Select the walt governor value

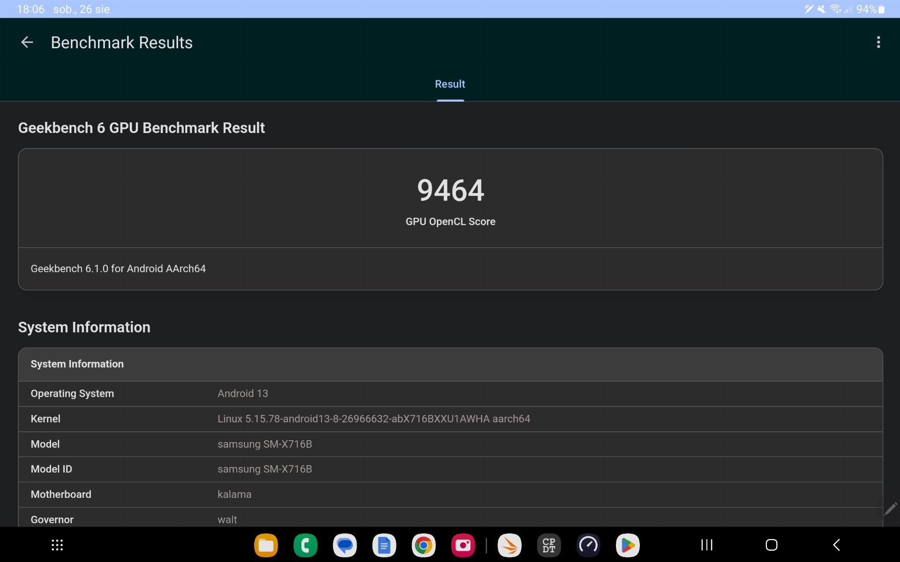[x=227, y=520]
